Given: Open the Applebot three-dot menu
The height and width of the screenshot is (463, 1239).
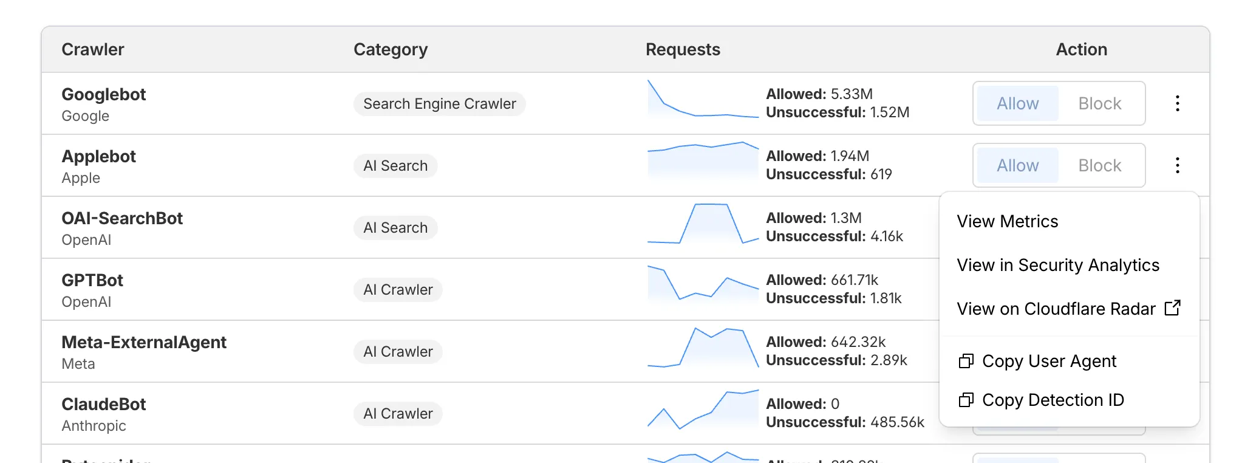Looking at the screenshot, I should pyautogui.click(x=1177, y=165).
